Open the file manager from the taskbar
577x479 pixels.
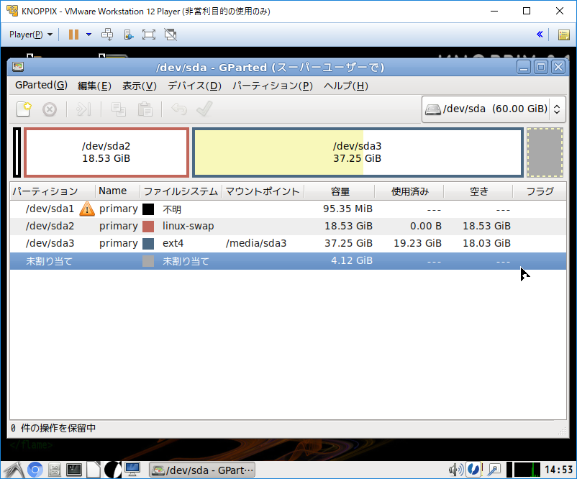coord(55,470)
